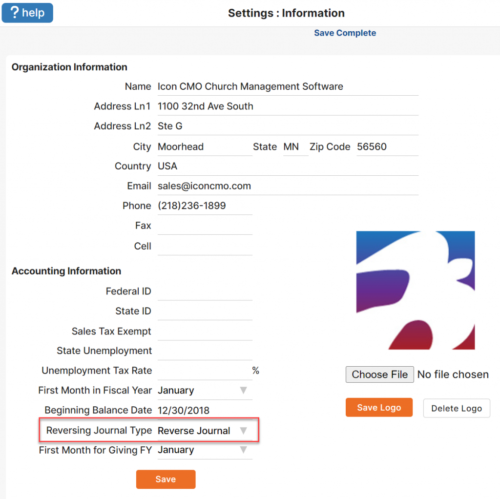Click the City text field
Screen dimensions: 500x499
(x=204, y=147)
